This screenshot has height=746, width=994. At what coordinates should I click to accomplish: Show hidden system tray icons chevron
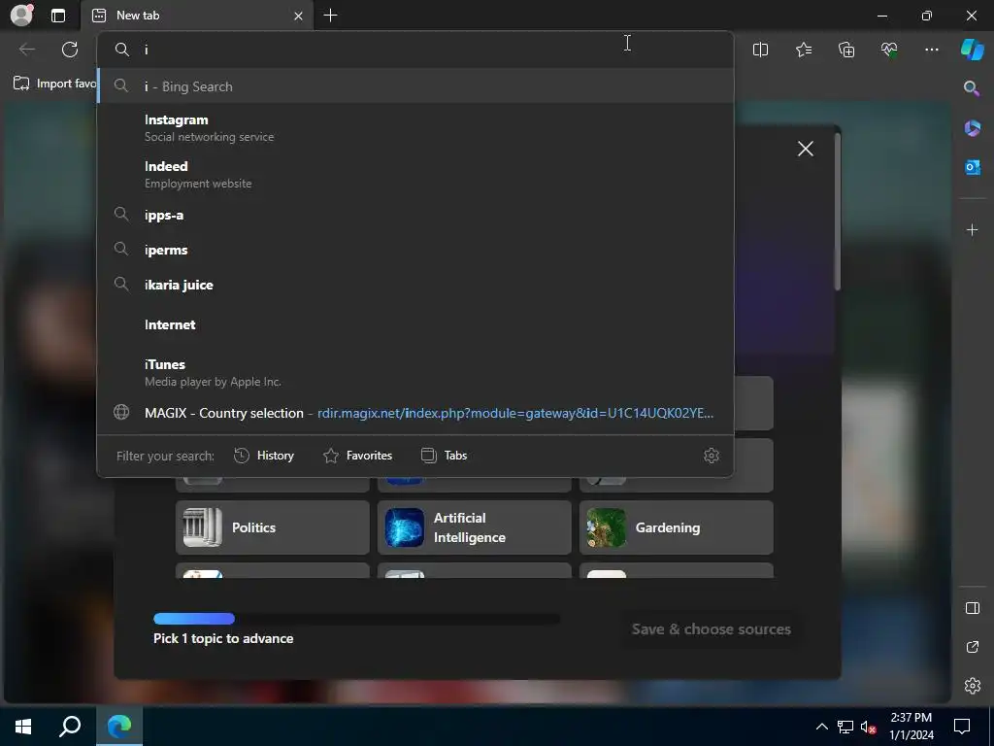click(821, 727)
